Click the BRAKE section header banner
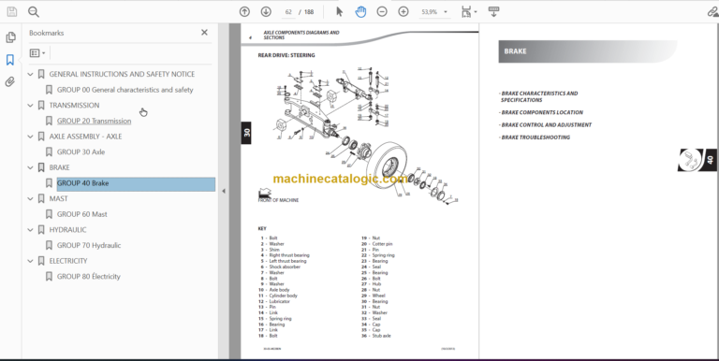 coord(587,51)
